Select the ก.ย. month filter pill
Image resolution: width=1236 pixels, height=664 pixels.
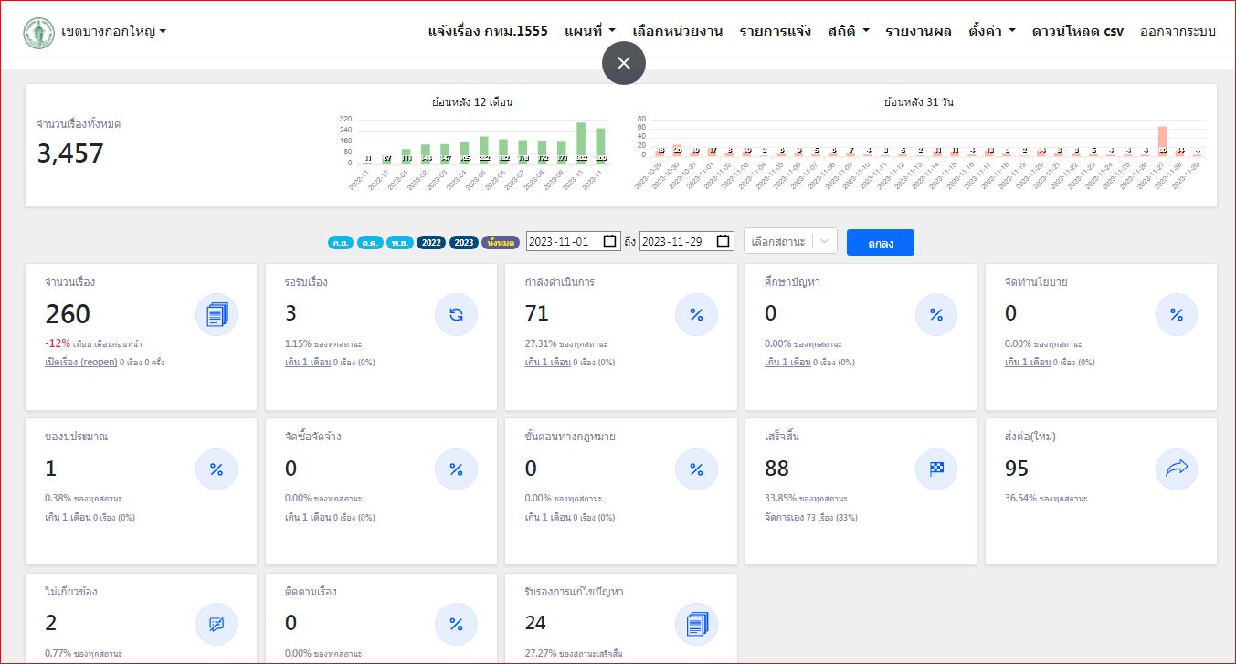coord(341,243)
